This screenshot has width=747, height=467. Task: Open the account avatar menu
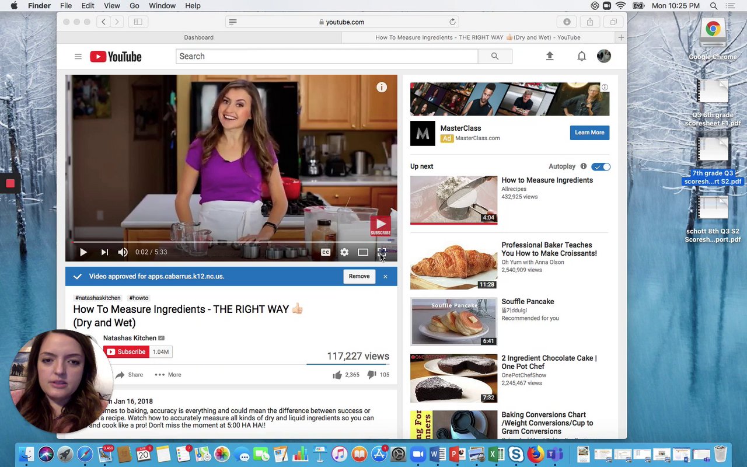pyautogui.click(x=604, y=56)
